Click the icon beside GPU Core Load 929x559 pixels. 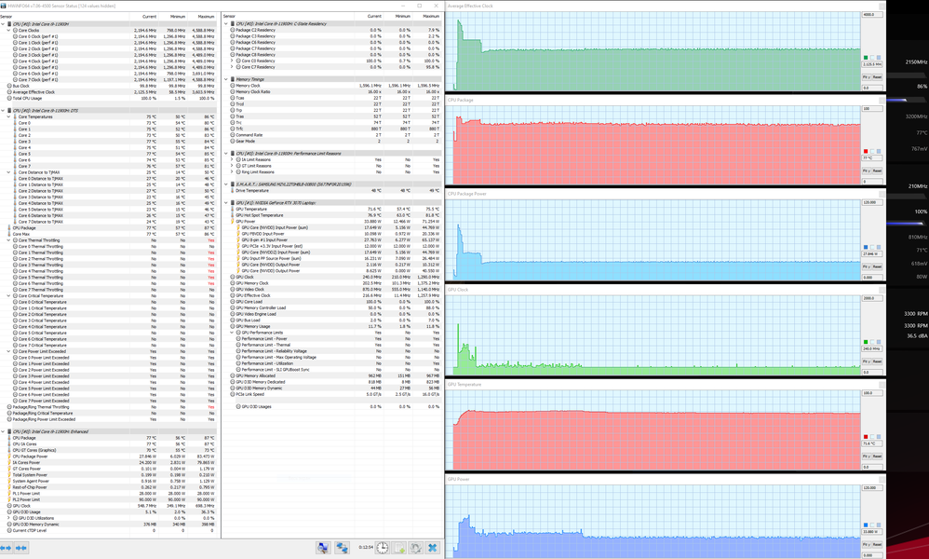(233, 302)
